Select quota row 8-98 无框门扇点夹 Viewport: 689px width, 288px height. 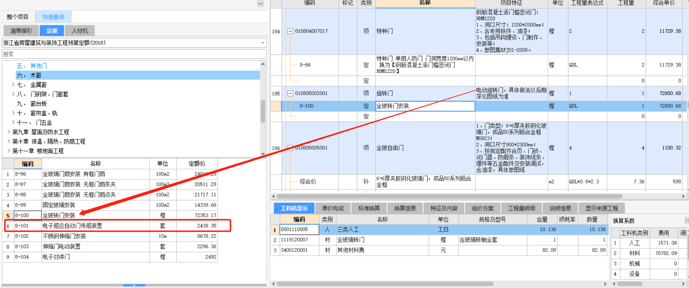point(110,195)
